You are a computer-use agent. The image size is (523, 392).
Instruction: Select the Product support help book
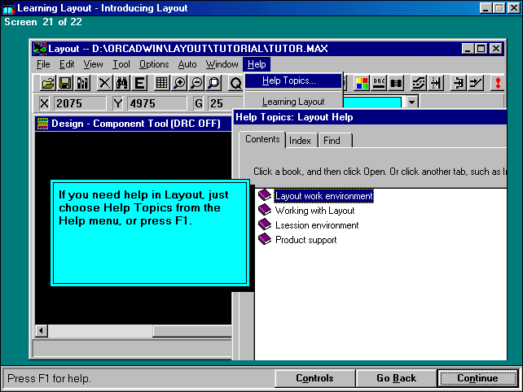(305, 240)
